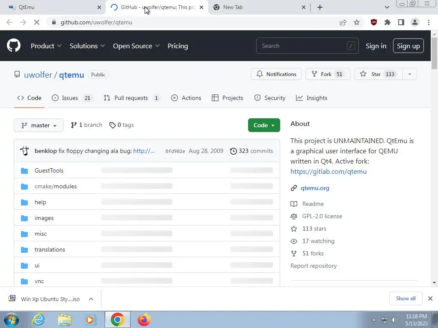Open volume speaker icon in system tray
Viewport: 438px width, 328px height.
click(x=394, y=320)
